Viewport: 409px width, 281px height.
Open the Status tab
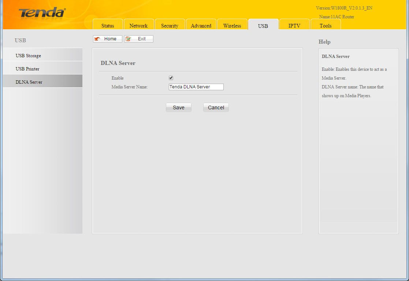(x=108, y=26)
